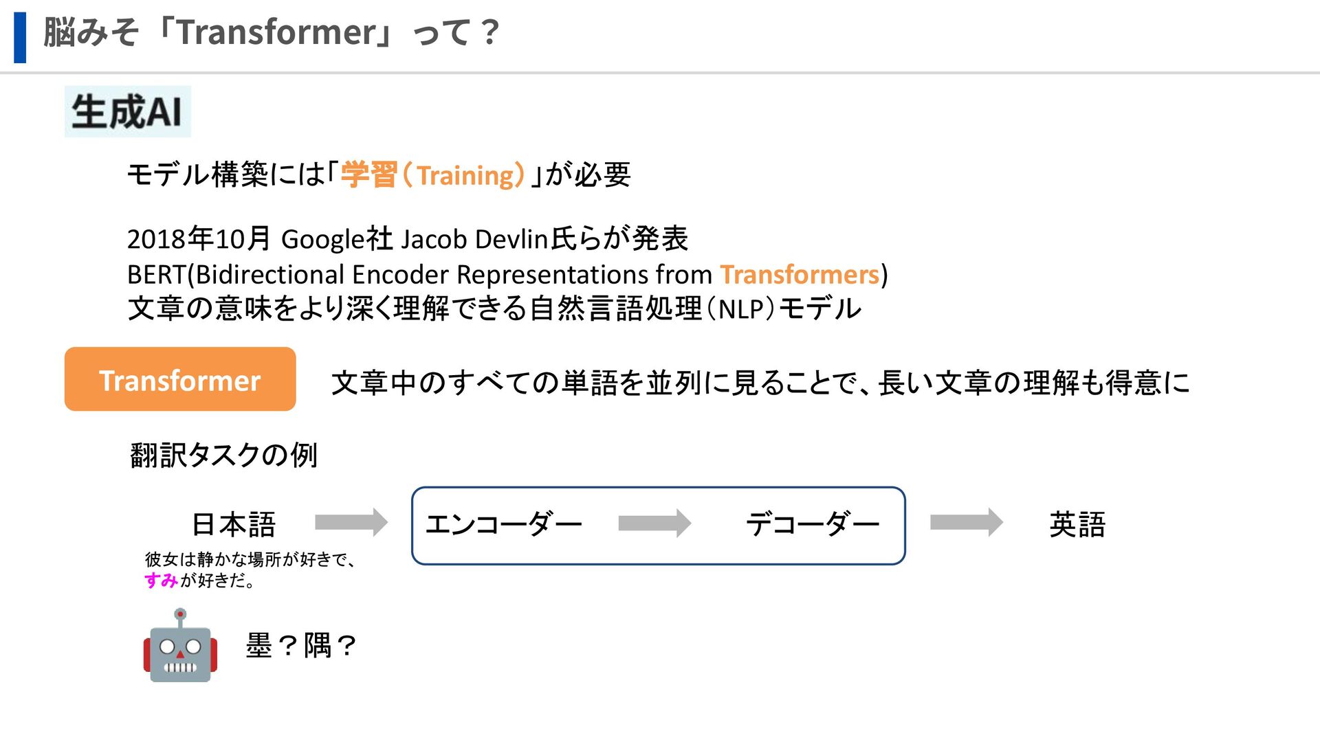Viewport: 1320px width, 742px height.
Task: Click the blue bar beside the title
Action: click(x=20, y=37)
